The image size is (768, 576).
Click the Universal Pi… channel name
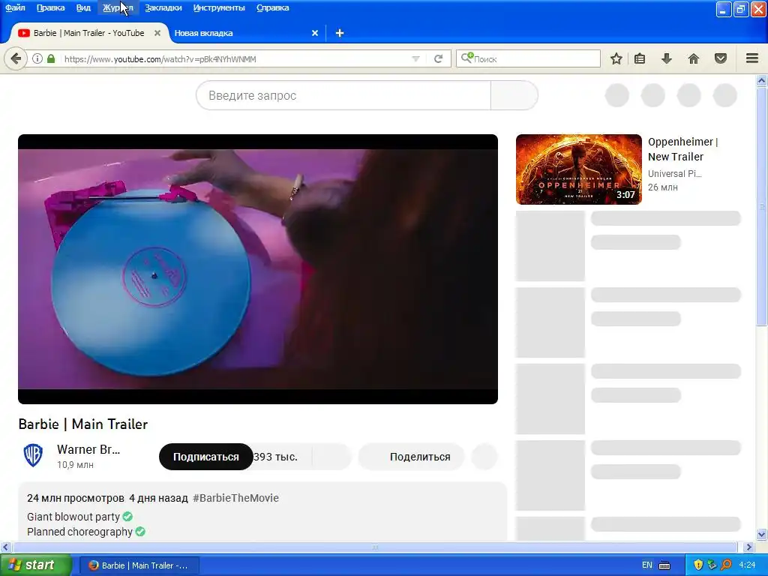pos(674,173)
